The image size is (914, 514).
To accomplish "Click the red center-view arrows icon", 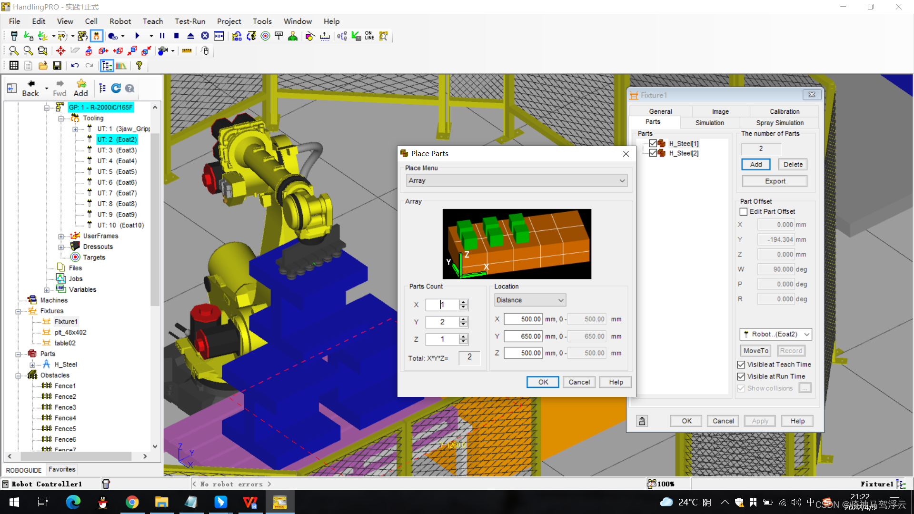I will (60, 50).
